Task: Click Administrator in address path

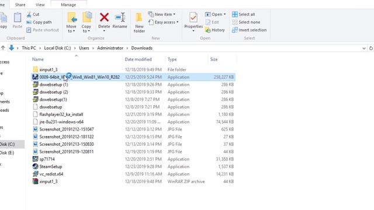Action: tap(110, 48)
